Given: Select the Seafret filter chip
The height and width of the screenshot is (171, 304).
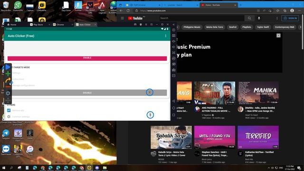Looking at the screenshot, I should pyautogui.click(x=233, y=27).
